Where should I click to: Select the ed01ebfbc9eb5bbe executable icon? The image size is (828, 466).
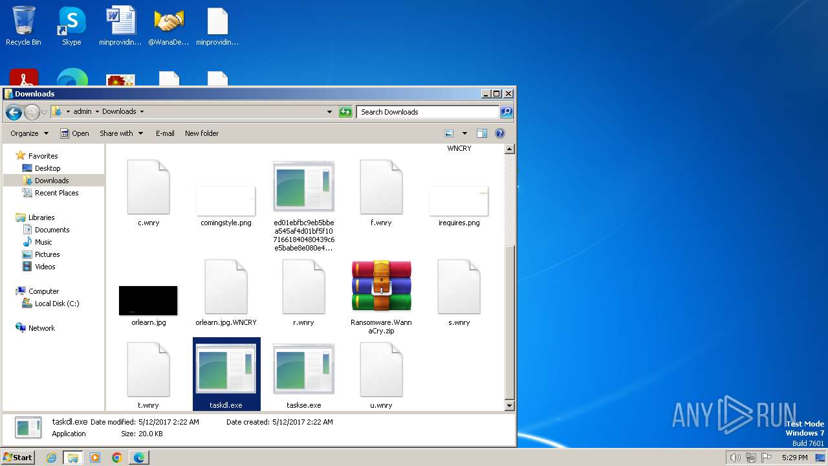click(303, 186)
